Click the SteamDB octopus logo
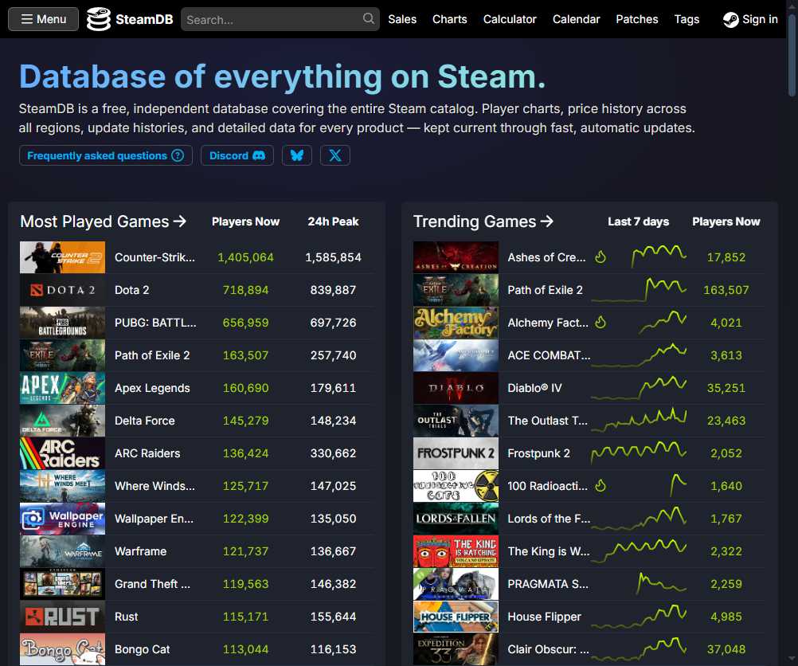 coord(97,18)
